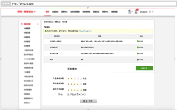The height and width of the screenshot is (110, 177).
Task: Set 审核人员态度 rating to third star
Action: (75, 90)
